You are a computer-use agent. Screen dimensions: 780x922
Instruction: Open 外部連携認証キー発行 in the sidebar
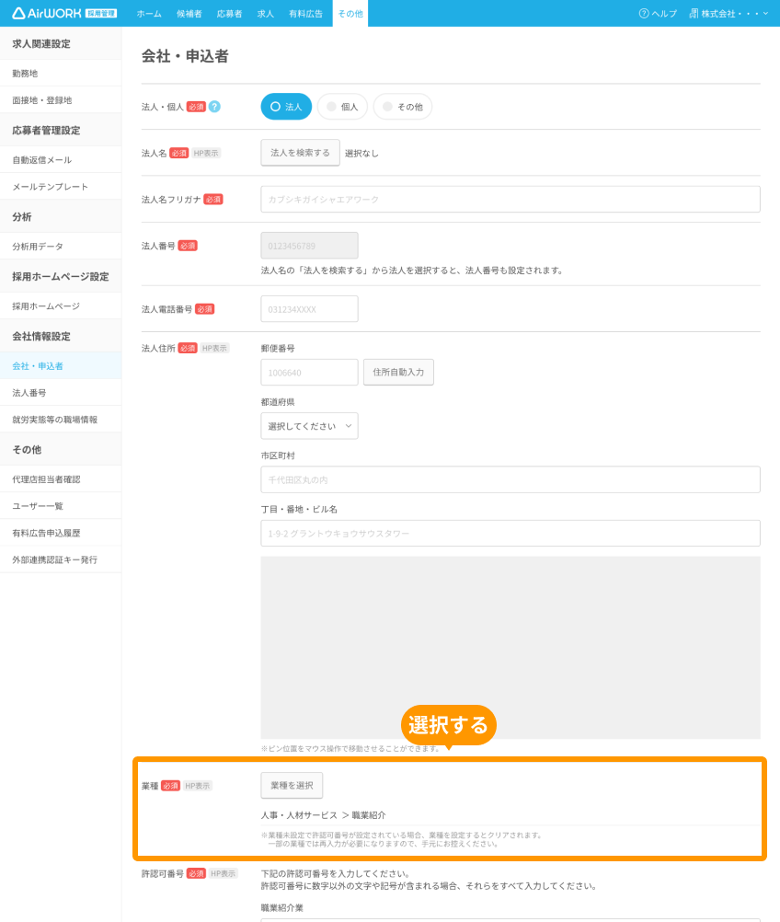pyautogui.click(x=61, y=559)
